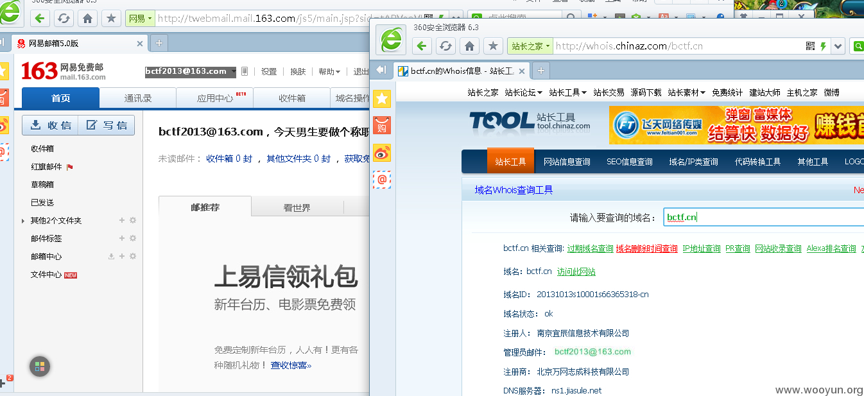Image resolution: width=864 pixels, height=396 pixels.
Task: Click the Alexa排名查询 link
Action: [831, 248]
